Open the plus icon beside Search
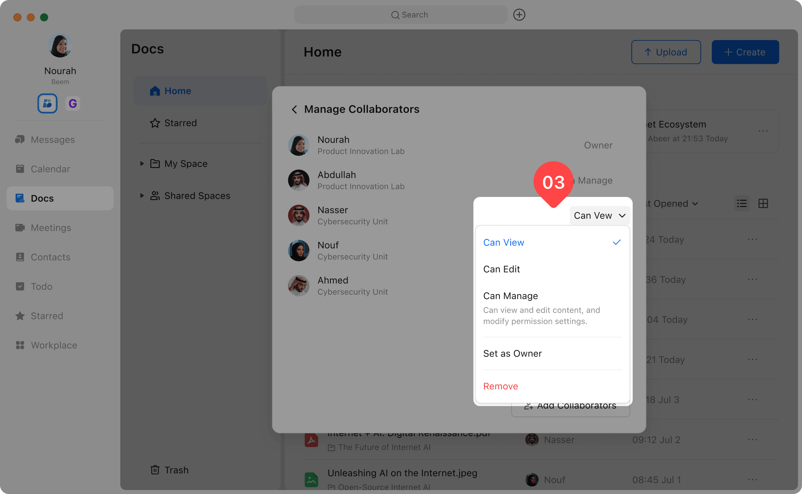This screenshot has height=494, width=802. click(519, 15)
